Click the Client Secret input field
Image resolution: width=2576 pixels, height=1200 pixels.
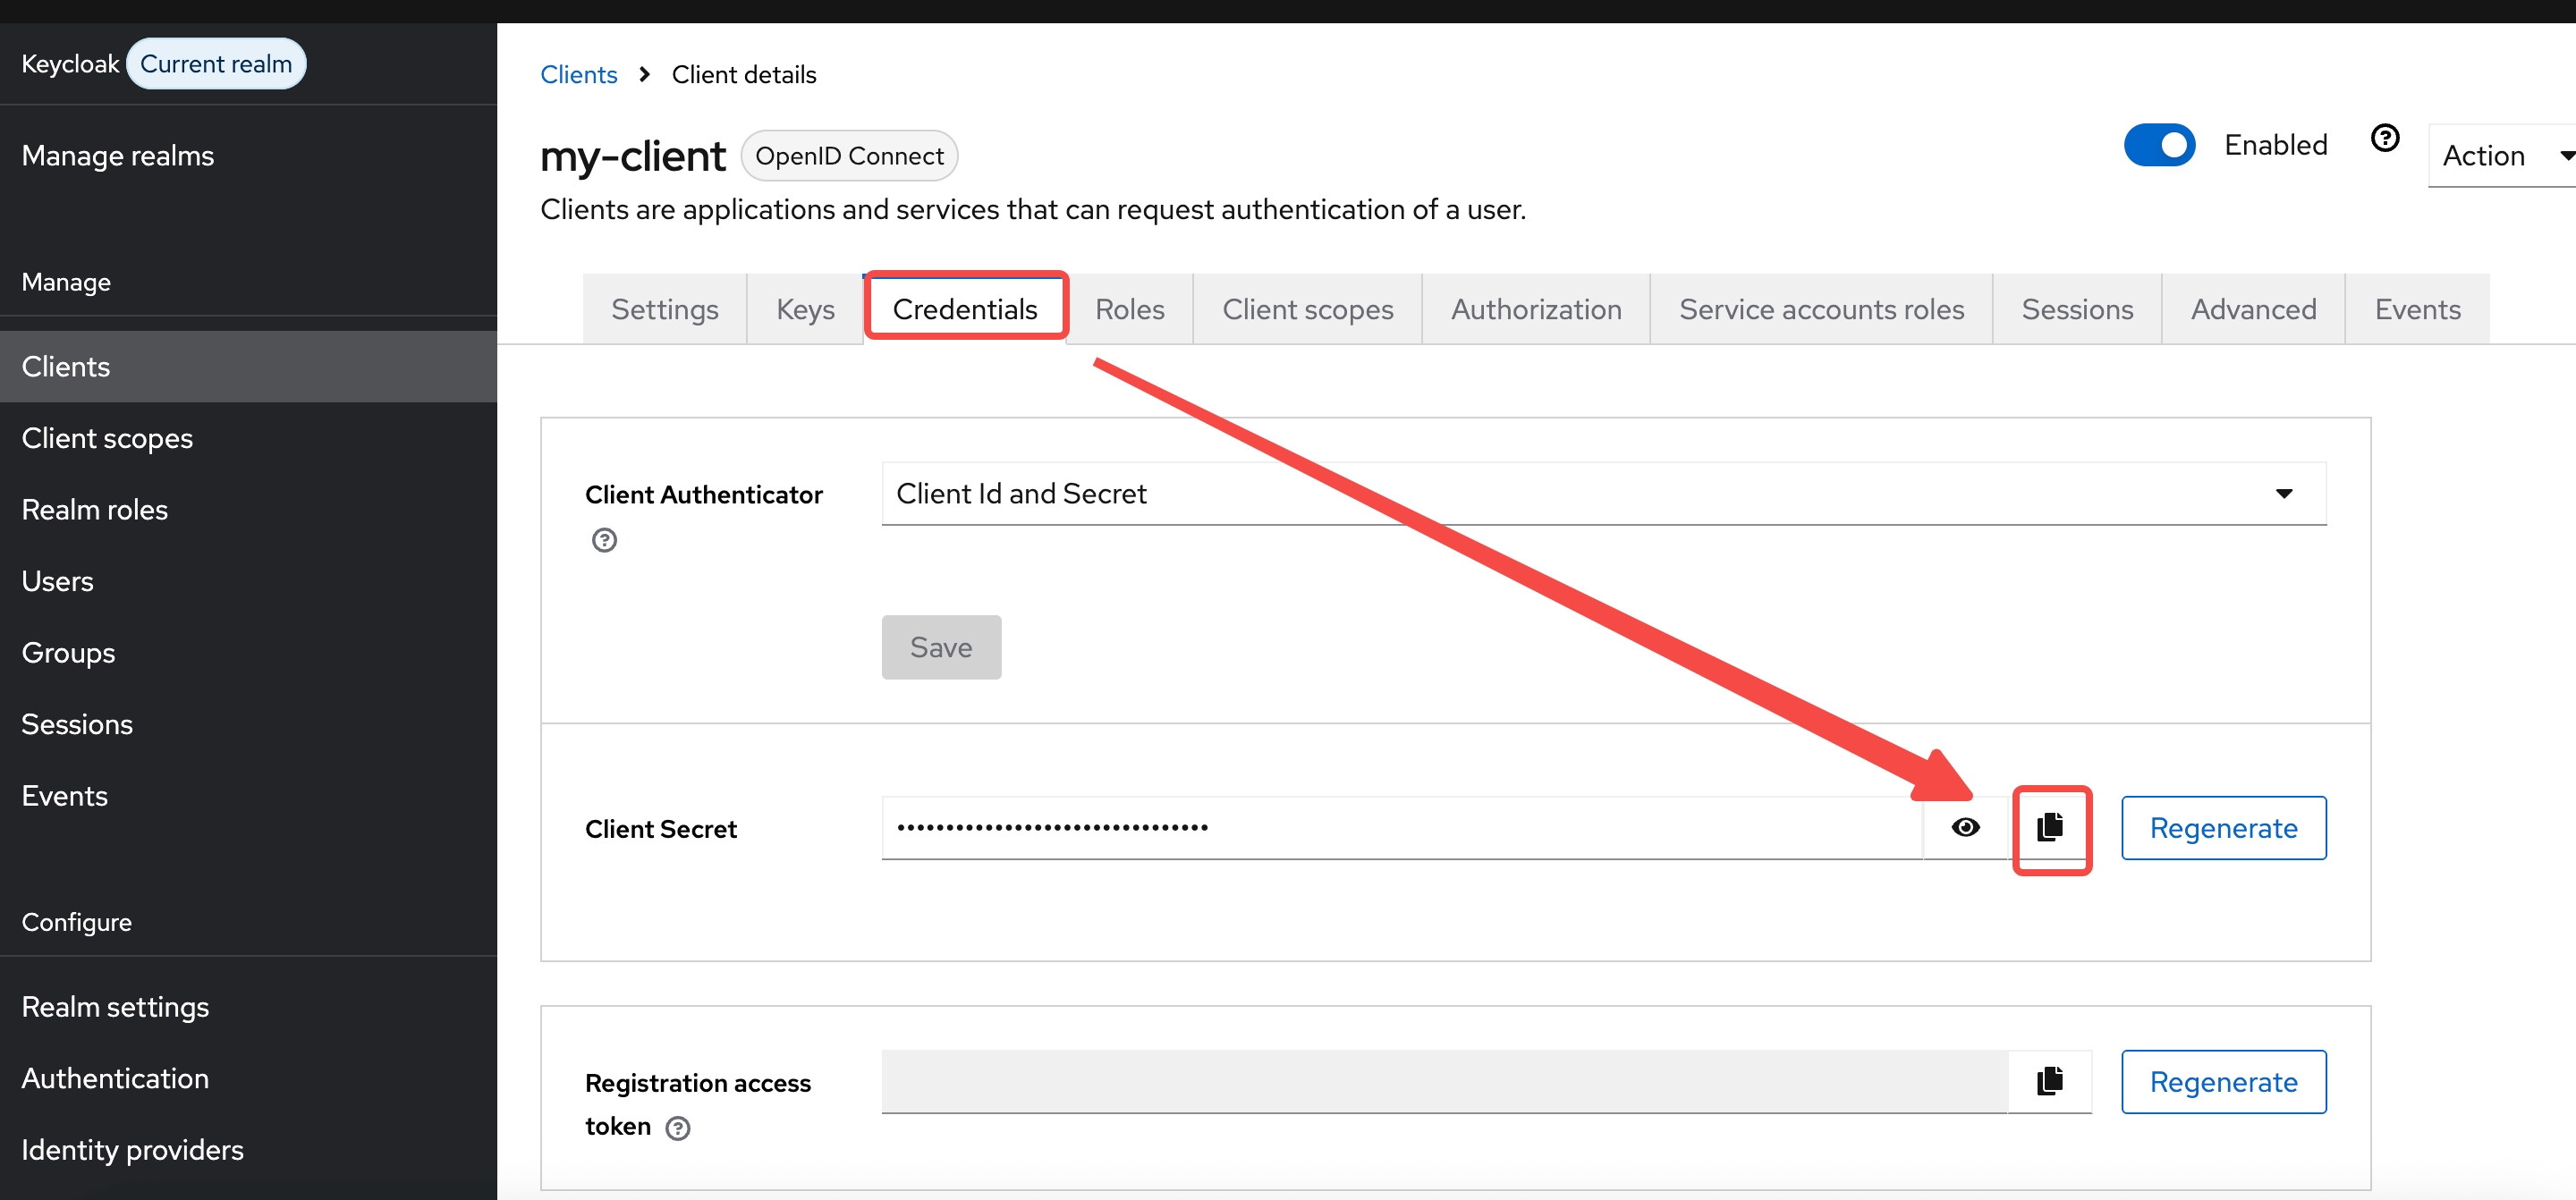coord(1402,828)
